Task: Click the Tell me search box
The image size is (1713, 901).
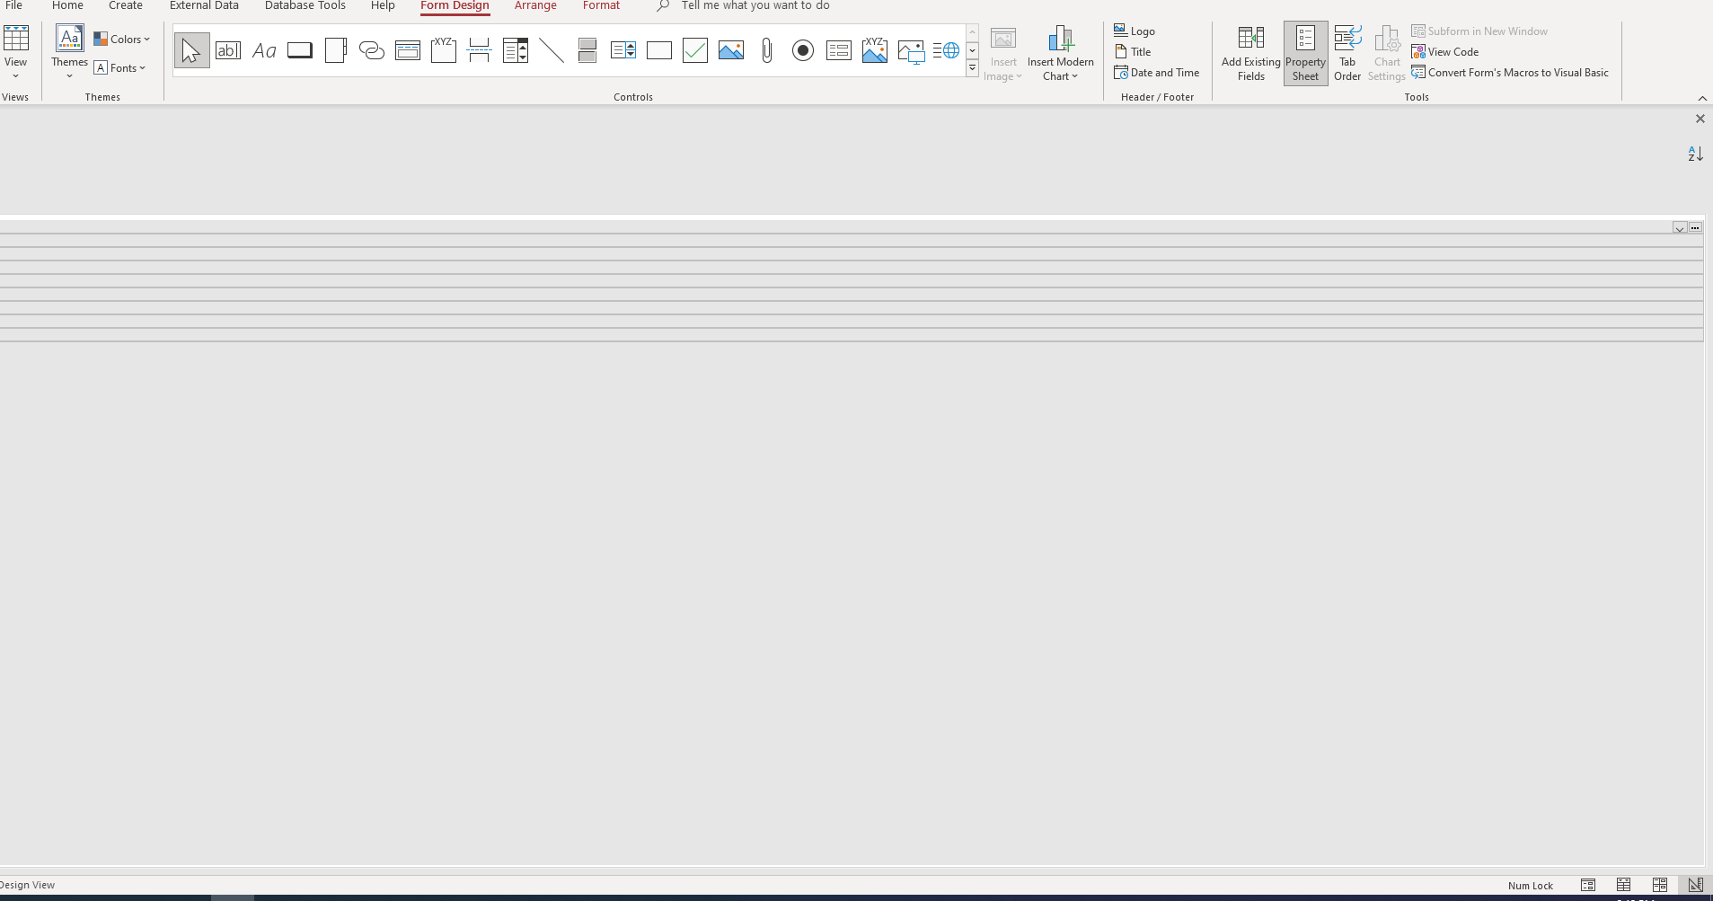Action: click(755, 5)
